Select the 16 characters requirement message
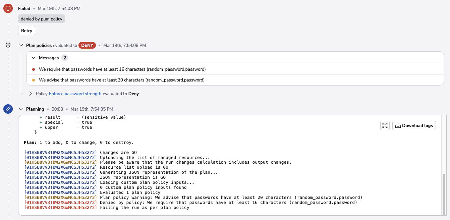This screenshot has width=450, height=220. (122, 69)
